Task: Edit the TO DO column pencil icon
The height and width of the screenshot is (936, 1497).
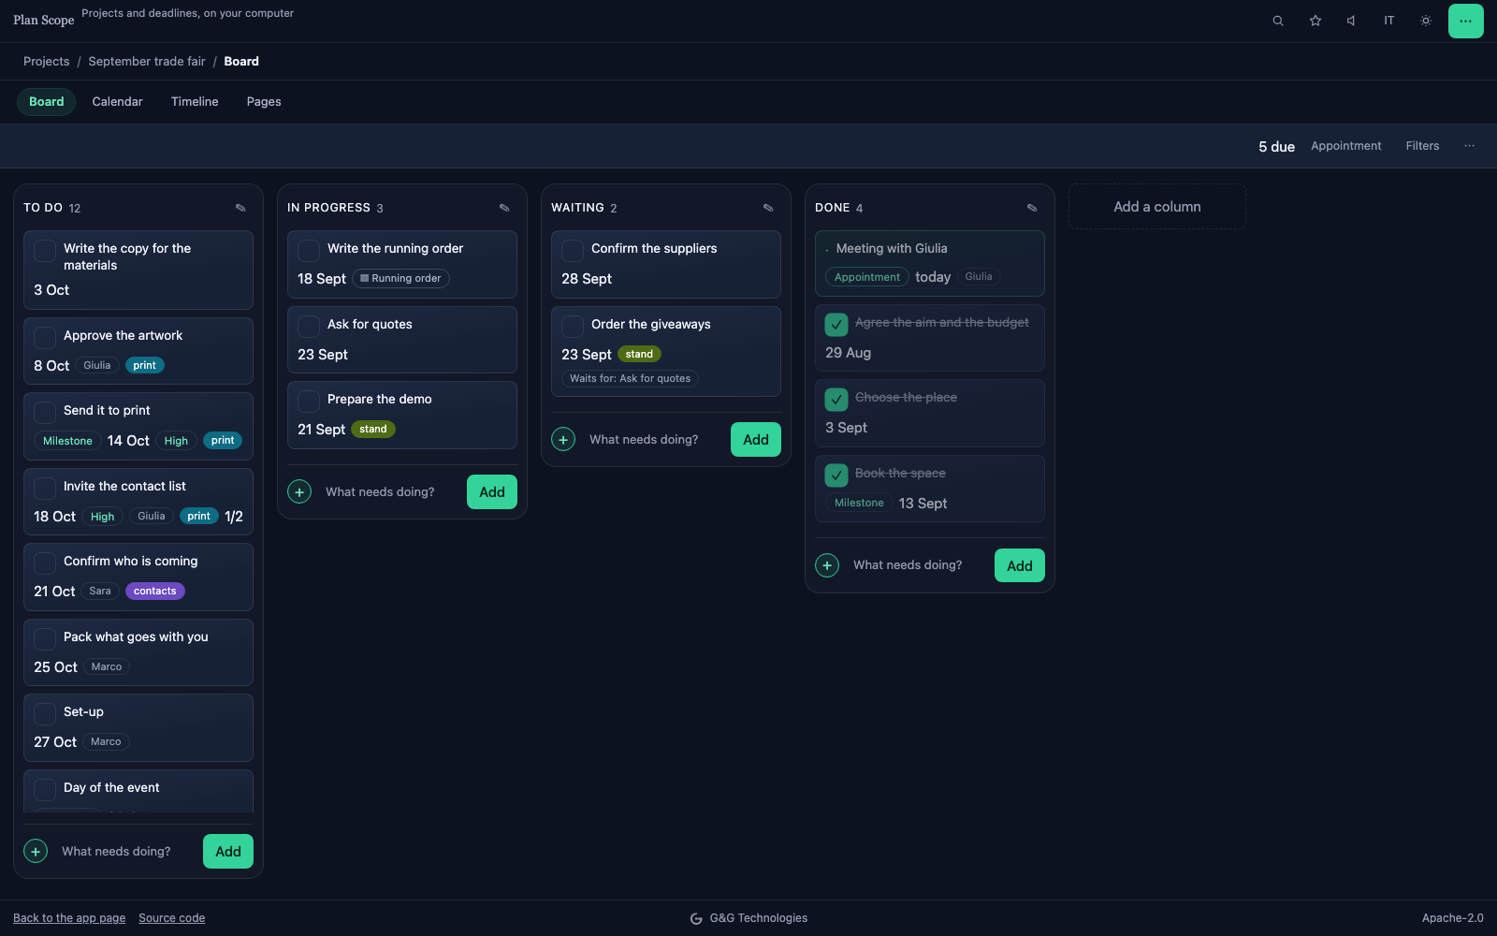Action: [240, 208]
